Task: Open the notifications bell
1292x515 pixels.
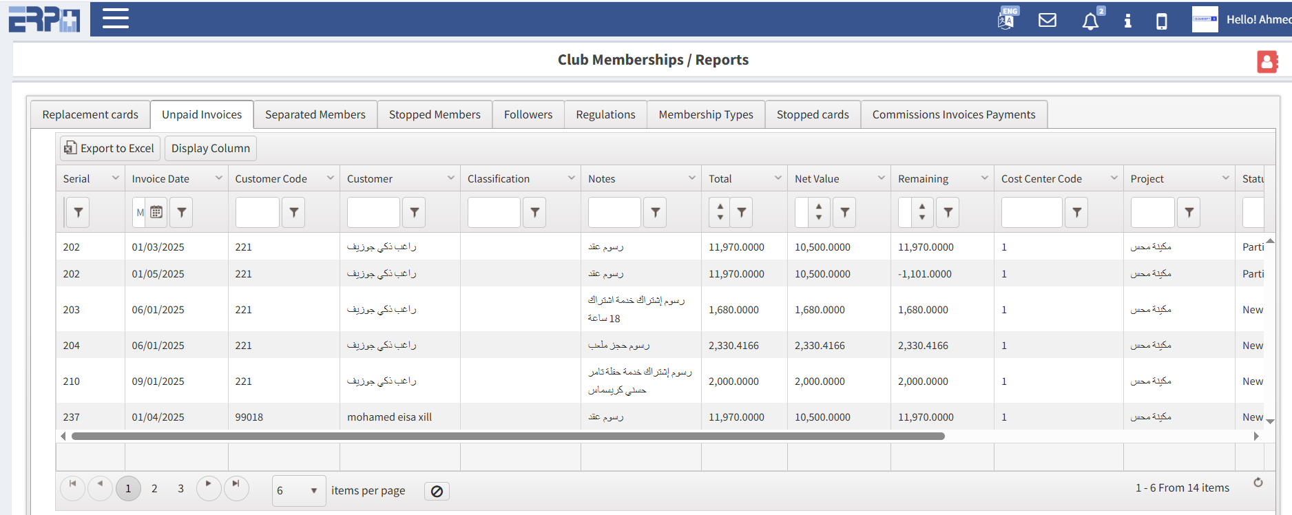Action: pyautogui.click(x=1090, y=22)
